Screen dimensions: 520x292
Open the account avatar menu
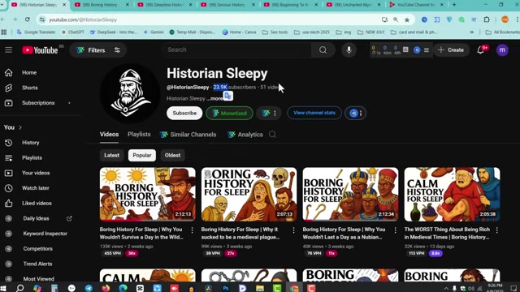pyautogui.click(x=502, y=50)
